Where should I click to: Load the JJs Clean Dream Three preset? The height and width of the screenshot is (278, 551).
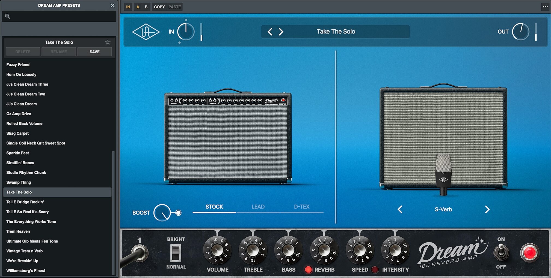click(57, 84)
